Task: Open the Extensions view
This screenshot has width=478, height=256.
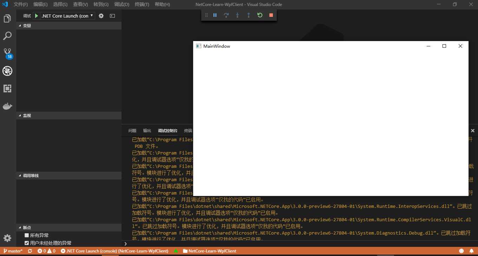Action: [x=7, y=88]
